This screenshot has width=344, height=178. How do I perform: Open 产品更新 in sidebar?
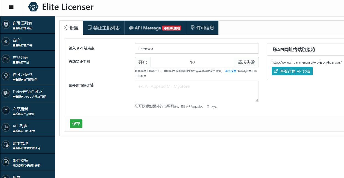pyautogui.click(x=28, y=111)
